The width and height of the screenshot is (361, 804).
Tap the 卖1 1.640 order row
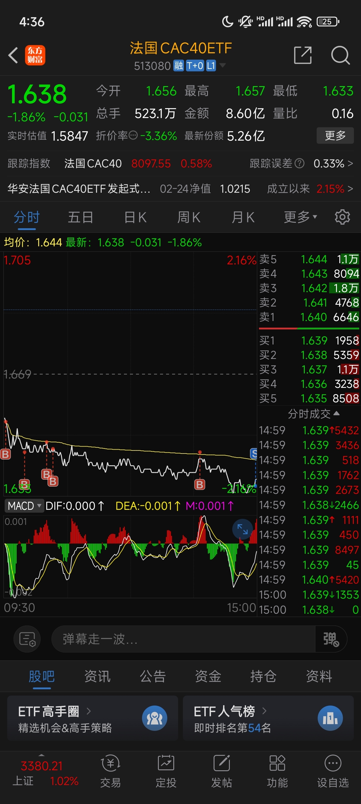(309, 317)
